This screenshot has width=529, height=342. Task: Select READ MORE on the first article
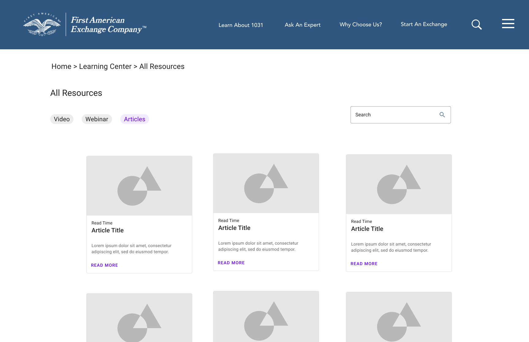[x=104, y=265]
